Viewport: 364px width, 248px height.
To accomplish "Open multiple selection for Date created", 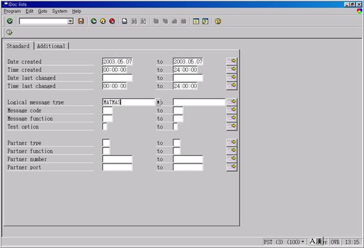I will 232,61.
